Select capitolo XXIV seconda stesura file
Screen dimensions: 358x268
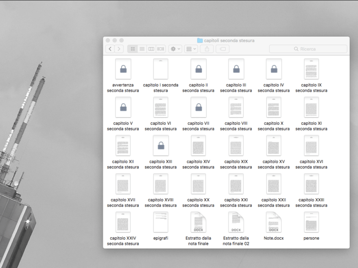(x=123, y=222)
